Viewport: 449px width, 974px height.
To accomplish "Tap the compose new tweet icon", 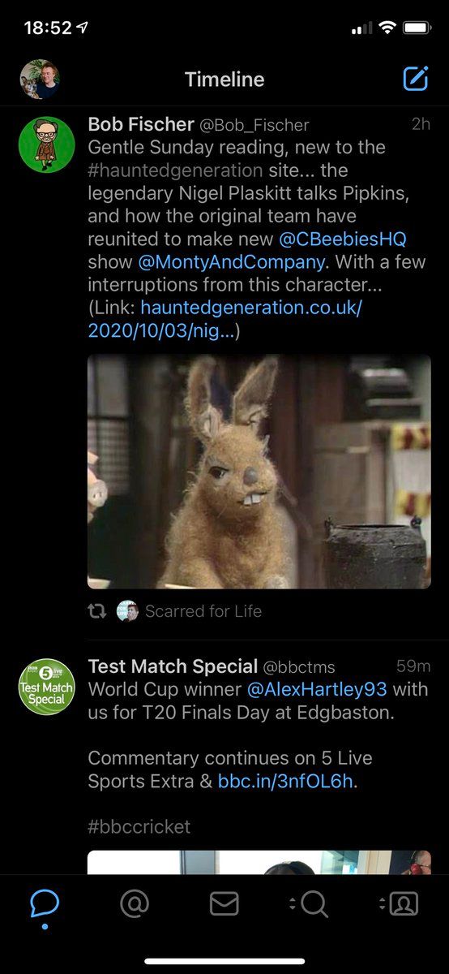I will tap(415, 79).
